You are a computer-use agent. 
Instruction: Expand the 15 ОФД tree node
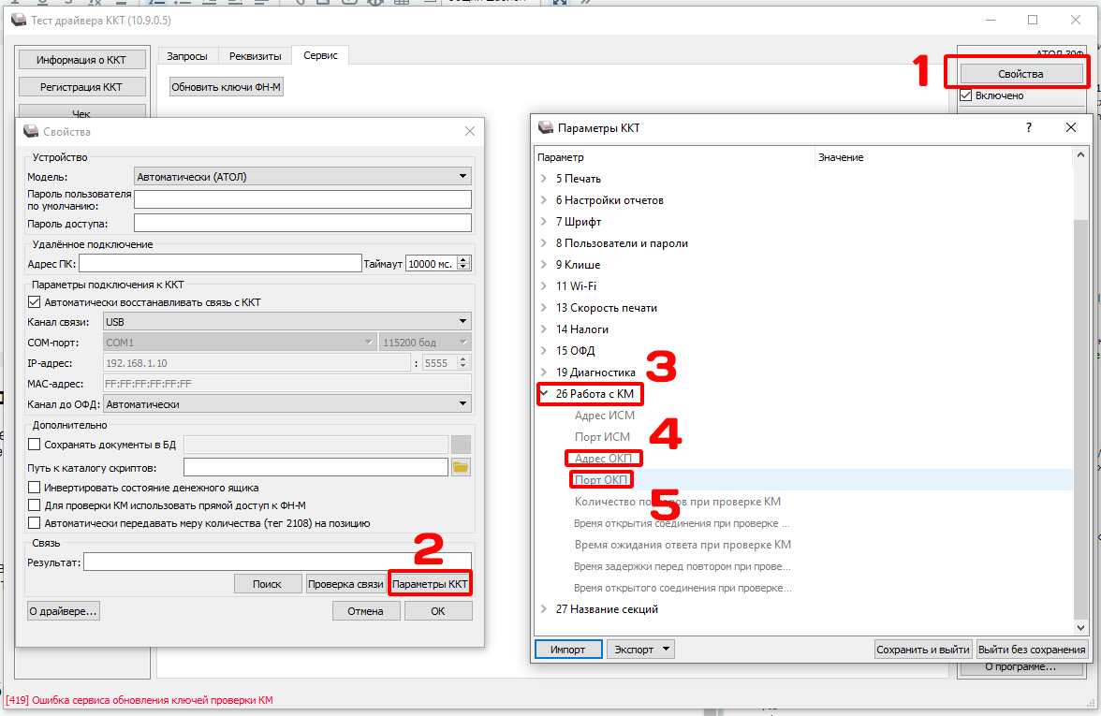(x=545, y=351)
